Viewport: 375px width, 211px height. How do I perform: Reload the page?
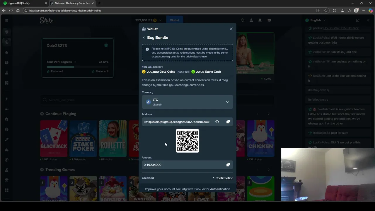tap(11, 11)
